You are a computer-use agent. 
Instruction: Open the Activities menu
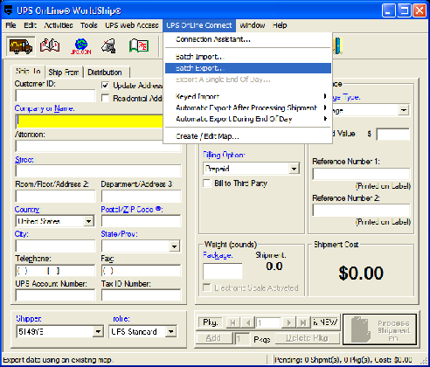click(59, 25)
